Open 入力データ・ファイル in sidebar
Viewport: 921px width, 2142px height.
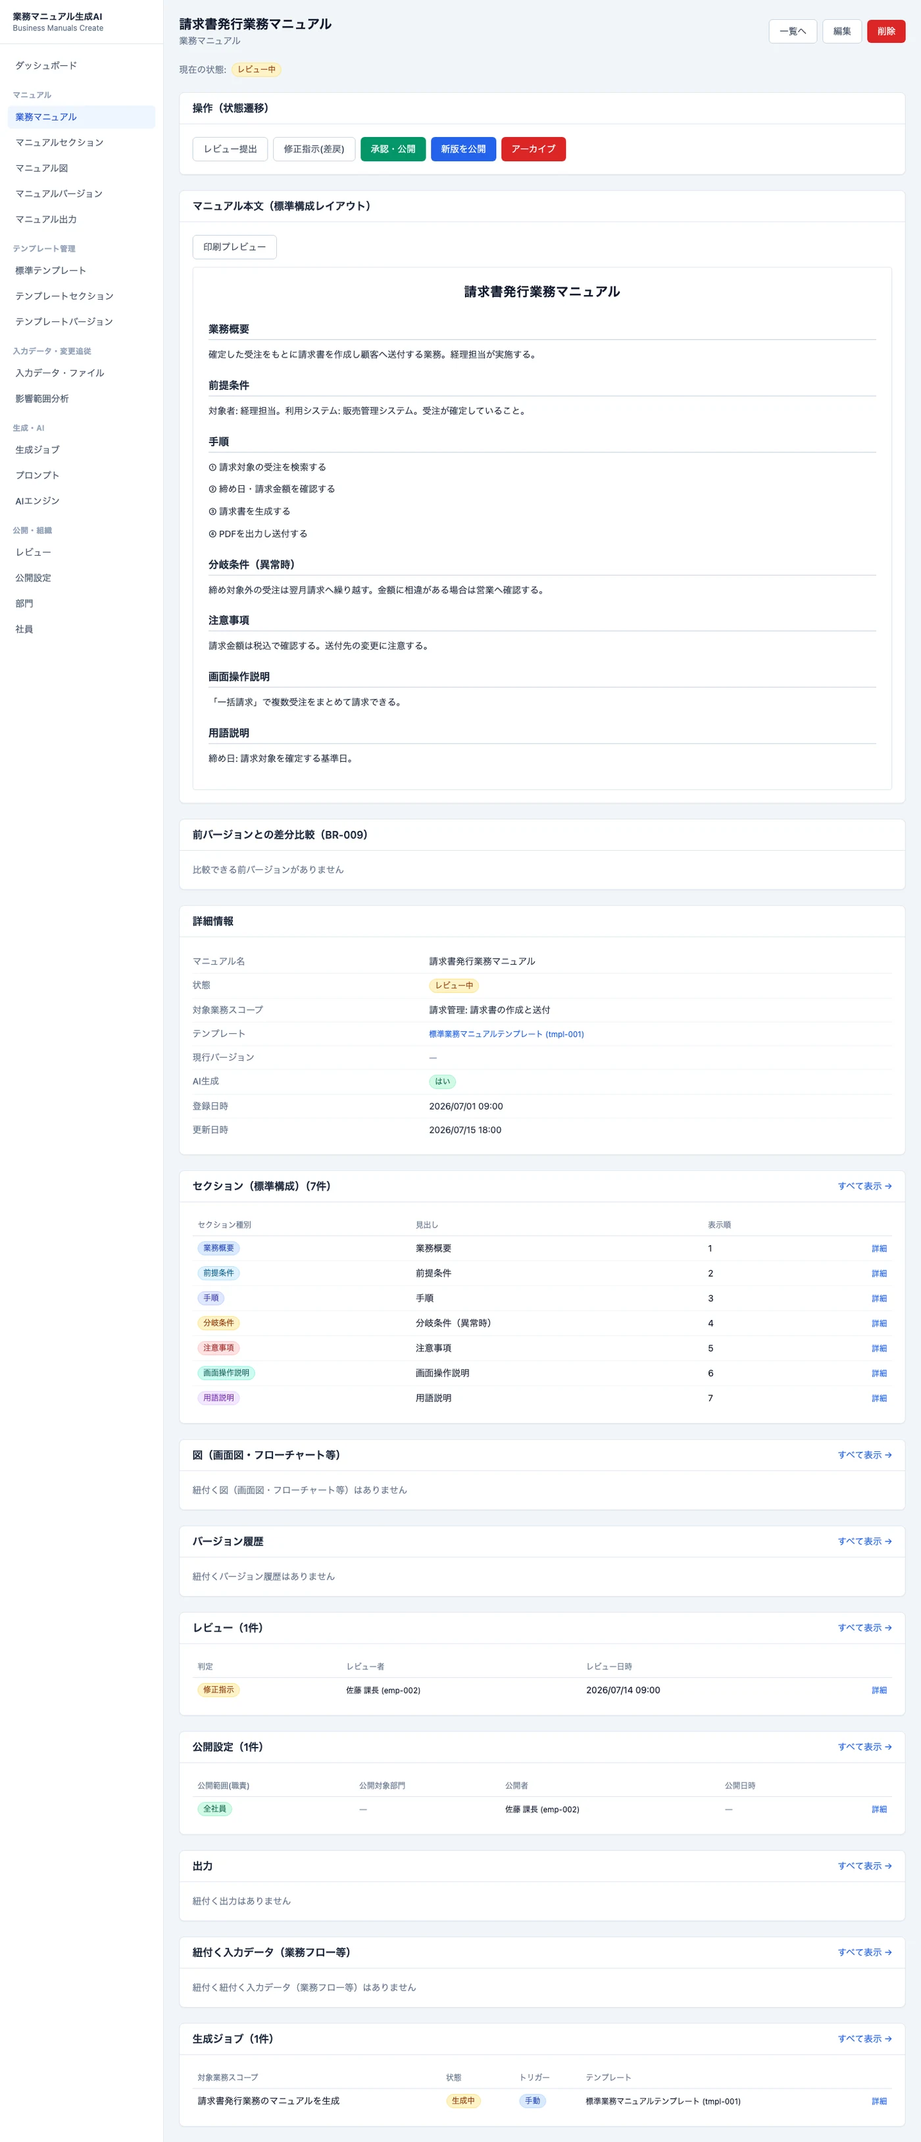(82, 373)
